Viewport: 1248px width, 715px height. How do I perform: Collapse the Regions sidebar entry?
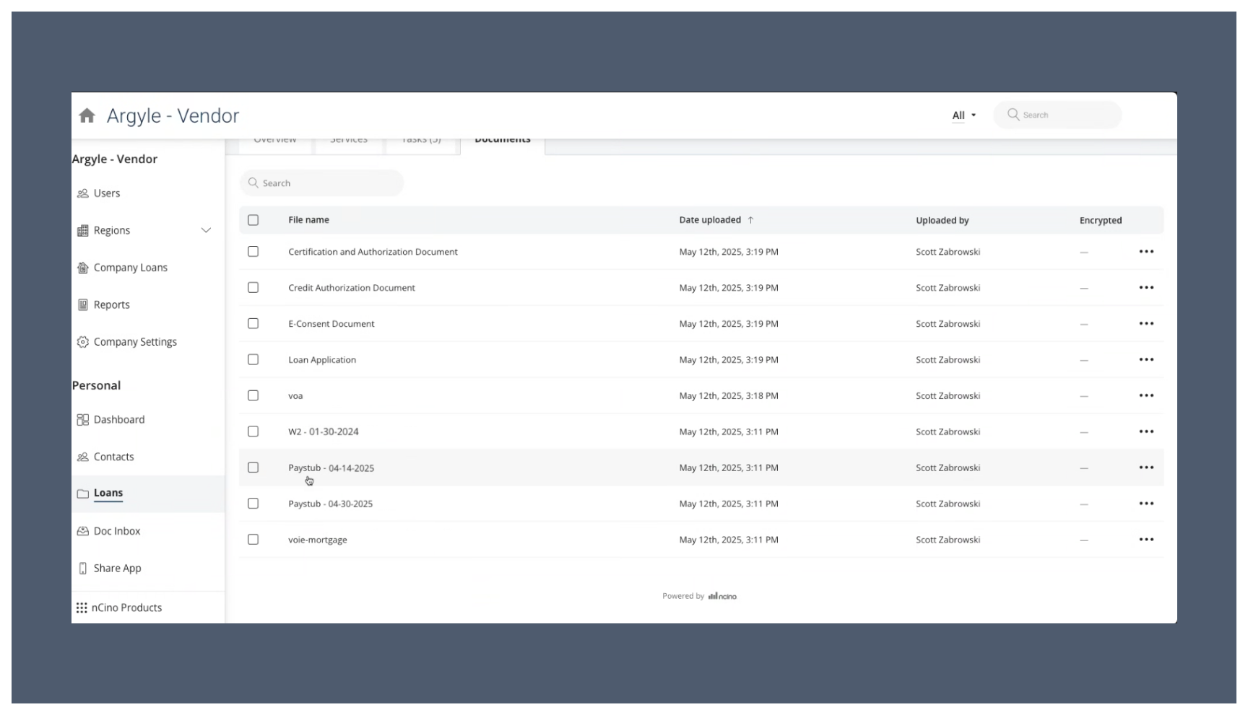pyautogui.click(x=207, y=230)
